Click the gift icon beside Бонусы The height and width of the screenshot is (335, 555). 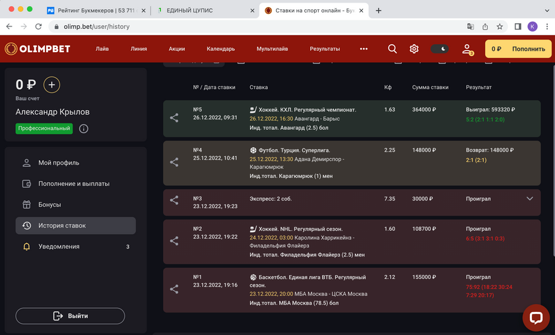26,204
